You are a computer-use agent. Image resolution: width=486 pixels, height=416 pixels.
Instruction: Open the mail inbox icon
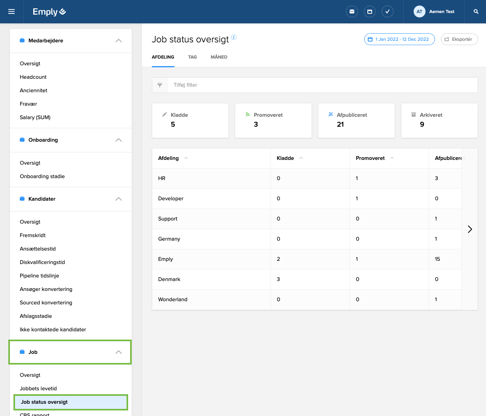pos(352,11)
